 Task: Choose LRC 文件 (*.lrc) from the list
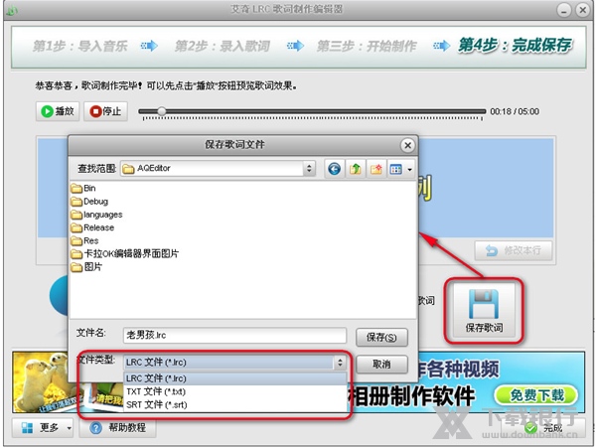click(234, 378)
